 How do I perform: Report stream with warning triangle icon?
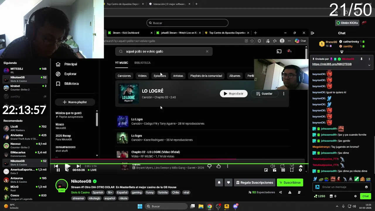(290, 192)
